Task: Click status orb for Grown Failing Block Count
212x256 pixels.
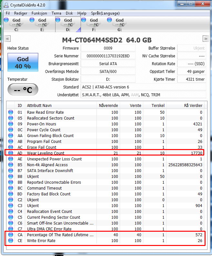Action: (x=11, y=135)
